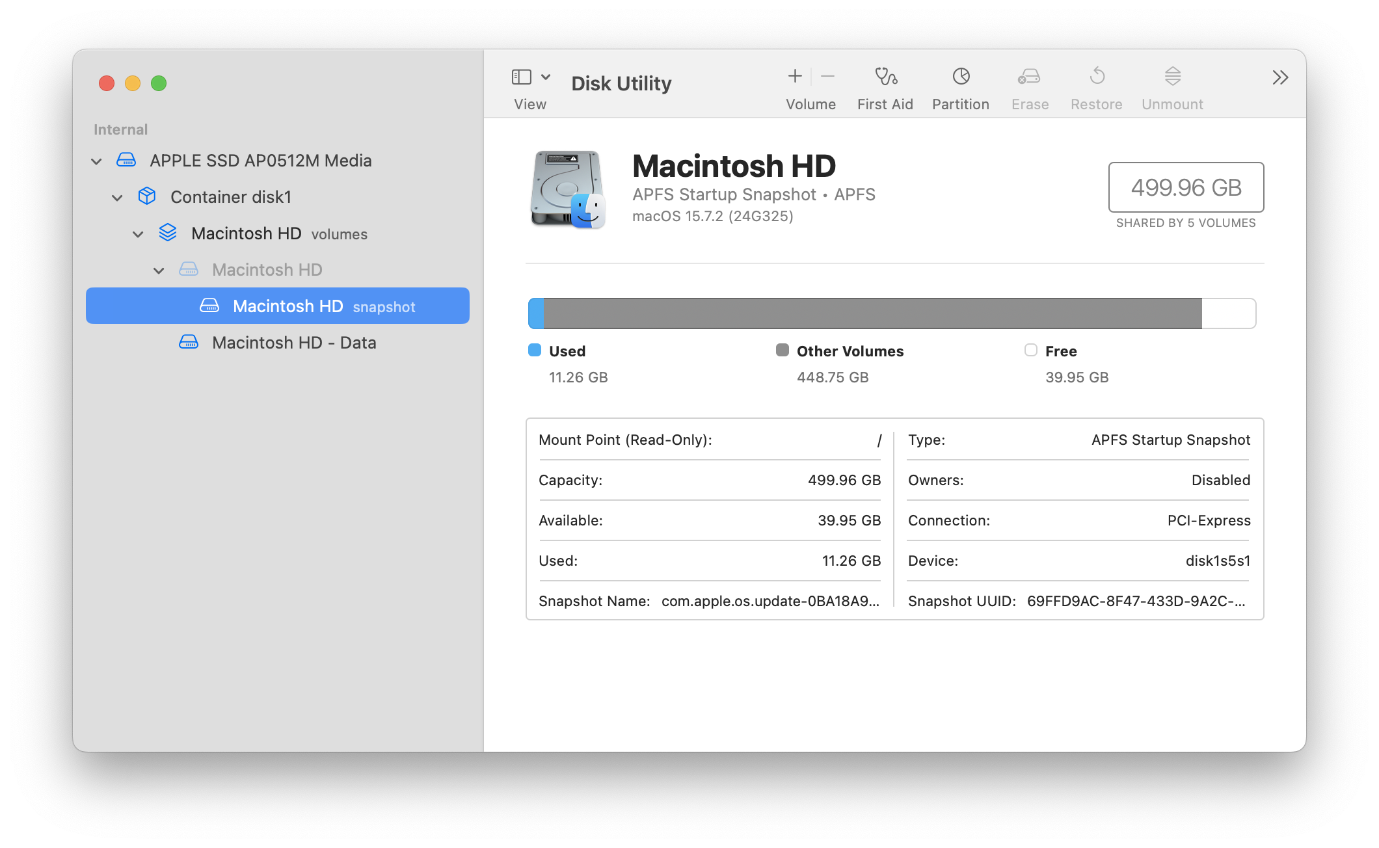Click the blue Used legend swatch
This screenshot has height=848, width=1379.
pos(535,351)
